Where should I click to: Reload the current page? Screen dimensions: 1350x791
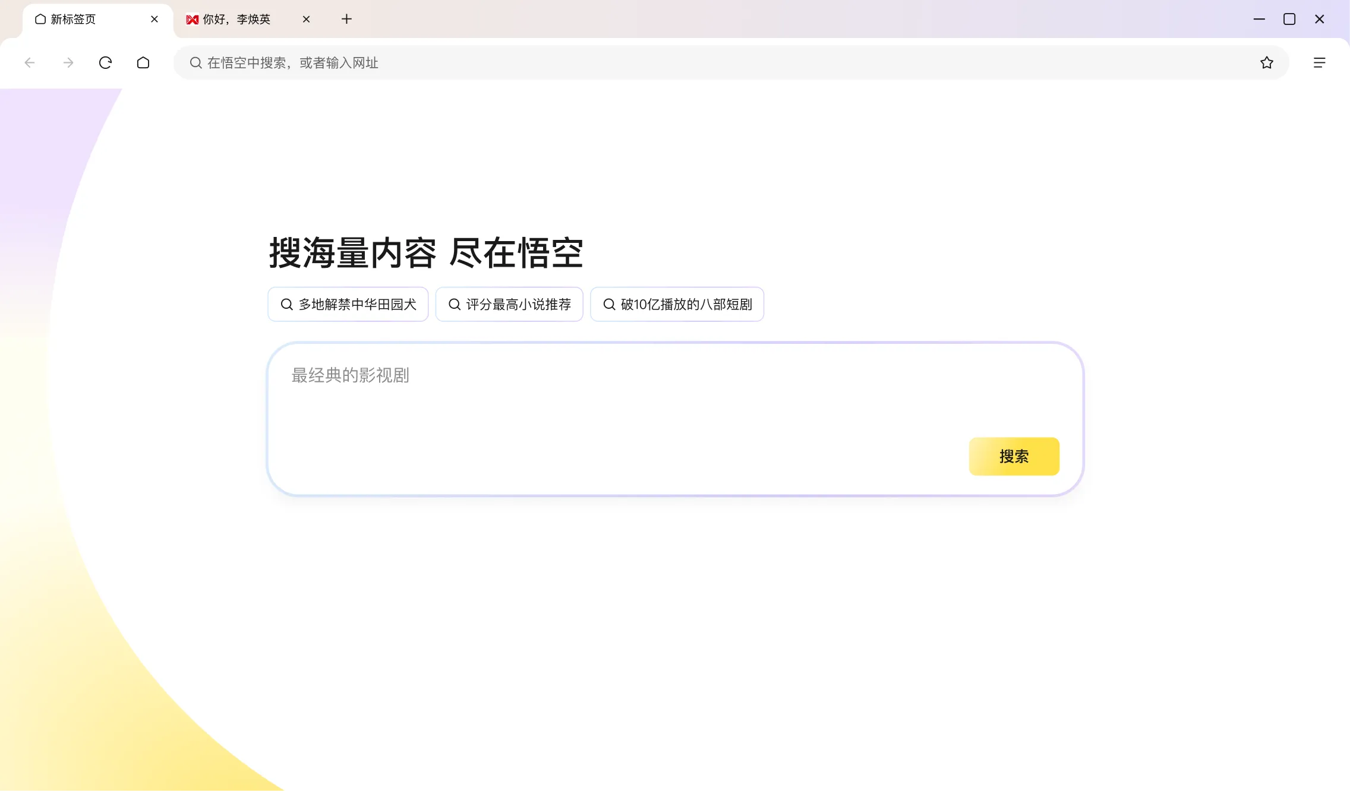coord(105,62)
